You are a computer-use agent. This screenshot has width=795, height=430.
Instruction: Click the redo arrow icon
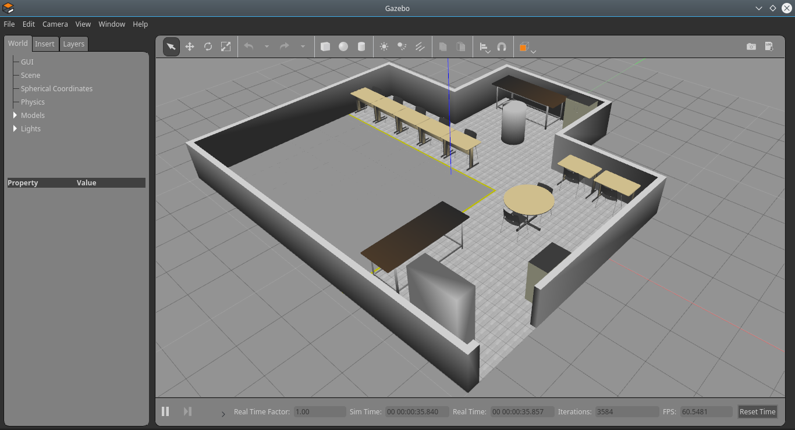coord(285,46)
